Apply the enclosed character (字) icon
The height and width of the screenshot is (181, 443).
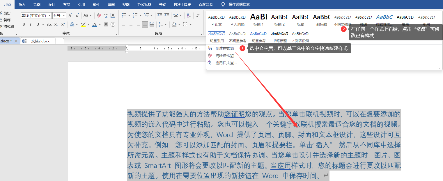pos(113,24)
